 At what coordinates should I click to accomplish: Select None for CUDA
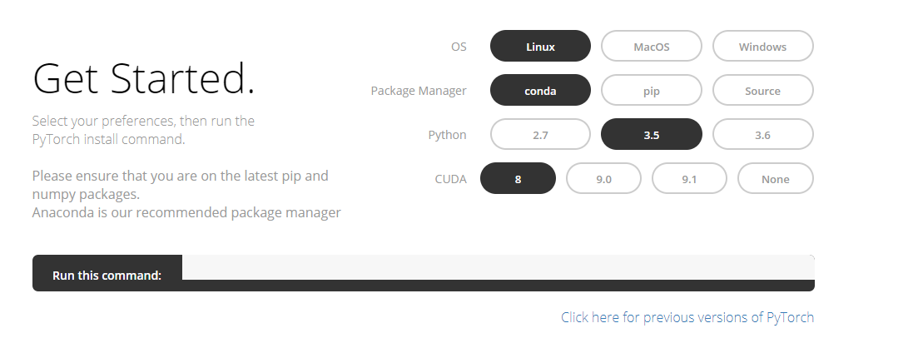(776, 178)
